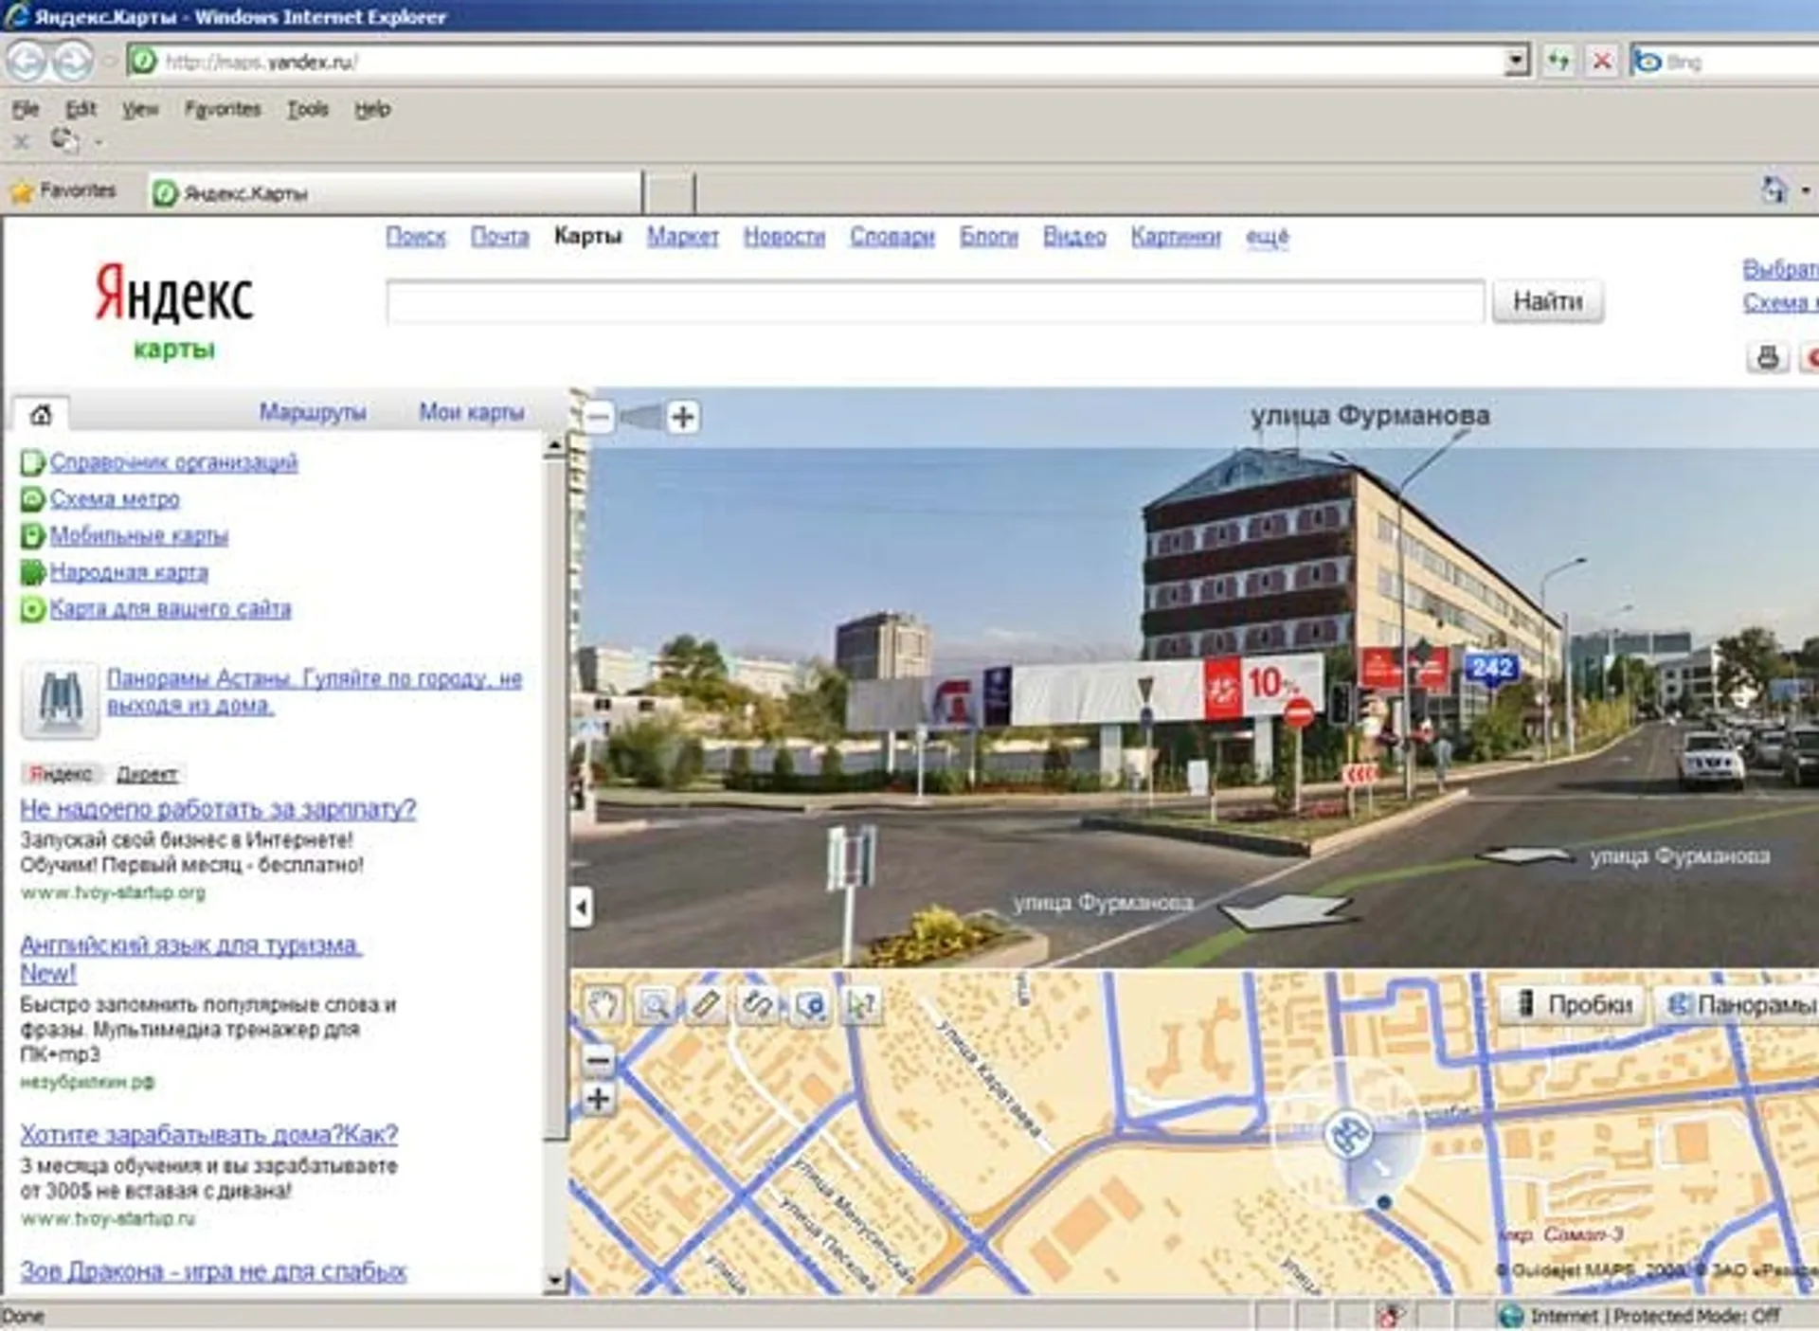The image size is (1819, 1331).
Task: Open the address bar dropdown arrow
Action: (1516, 62)
